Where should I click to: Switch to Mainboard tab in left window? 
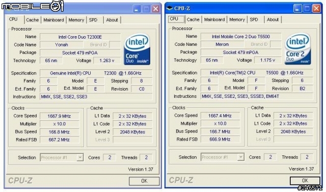pos(53,20)
